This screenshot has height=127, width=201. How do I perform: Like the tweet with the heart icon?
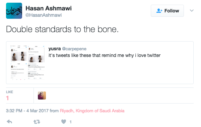coord(64,122)
